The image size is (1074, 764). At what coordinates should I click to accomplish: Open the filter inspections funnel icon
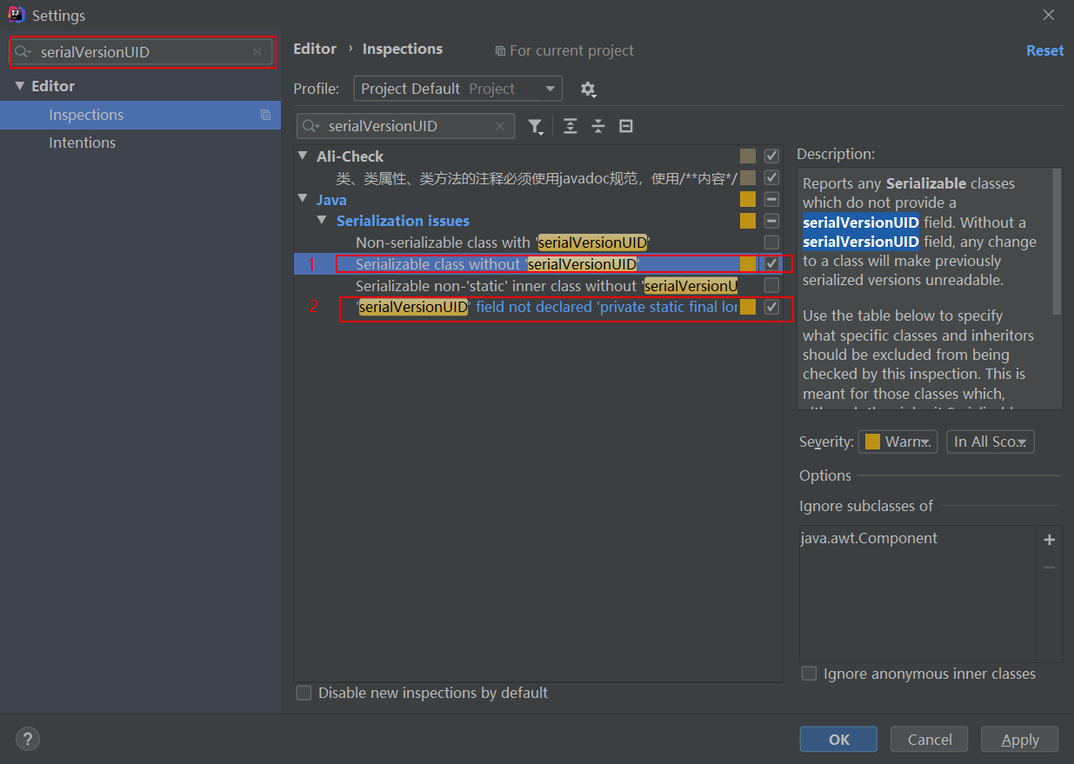(536, 127)
